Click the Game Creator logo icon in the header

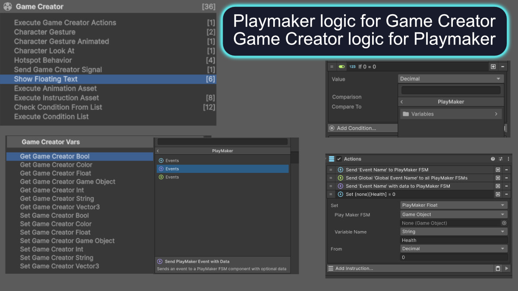click(x=7, y=6)
